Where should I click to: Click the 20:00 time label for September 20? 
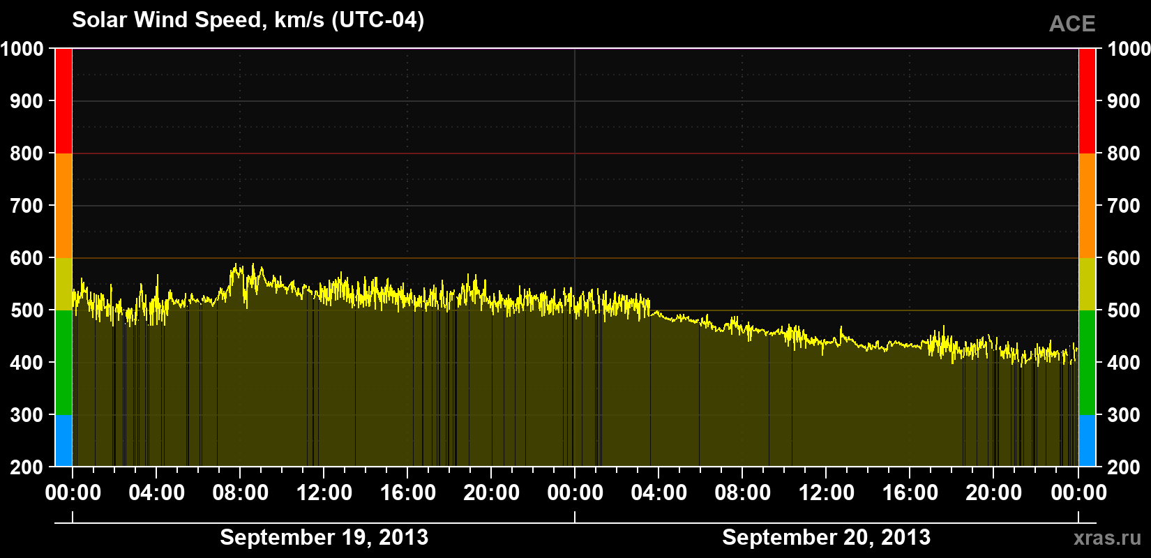click(994, 493)
